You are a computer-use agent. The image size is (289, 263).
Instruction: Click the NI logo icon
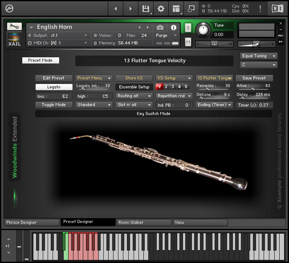pos(277,8)
